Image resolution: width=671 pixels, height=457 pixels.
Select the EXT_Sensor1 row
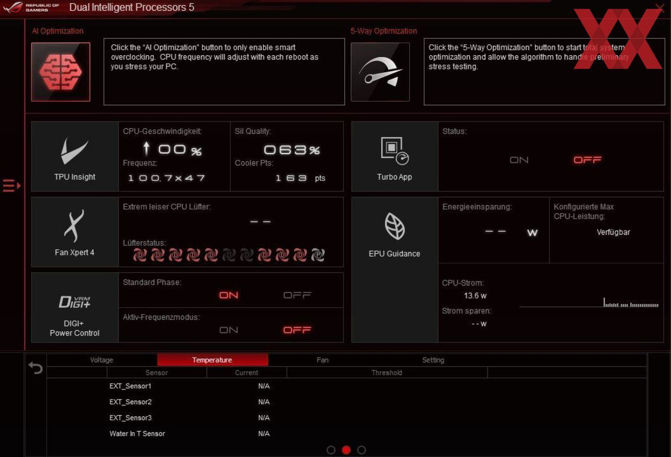pyautogui.click(x=346, y=386)
